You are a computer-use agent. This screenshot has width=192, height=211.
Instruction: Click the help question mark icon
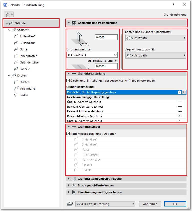[x=173, y=5]
